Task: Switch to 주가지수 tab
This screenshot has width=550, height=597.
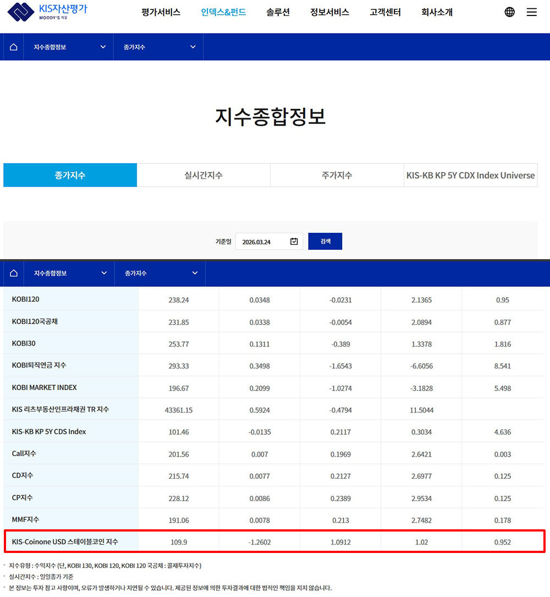Action: coord(337,175)
